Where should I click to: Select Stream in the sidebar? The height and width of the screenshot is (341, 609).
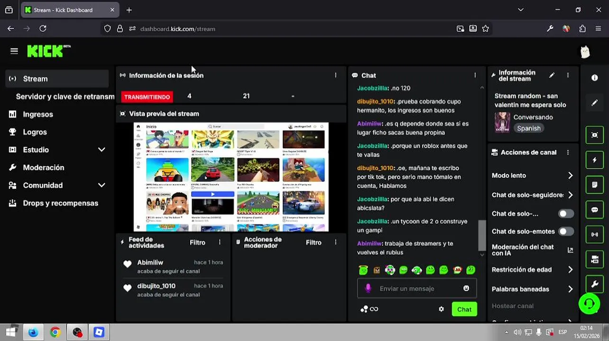[x=57, y=79]
